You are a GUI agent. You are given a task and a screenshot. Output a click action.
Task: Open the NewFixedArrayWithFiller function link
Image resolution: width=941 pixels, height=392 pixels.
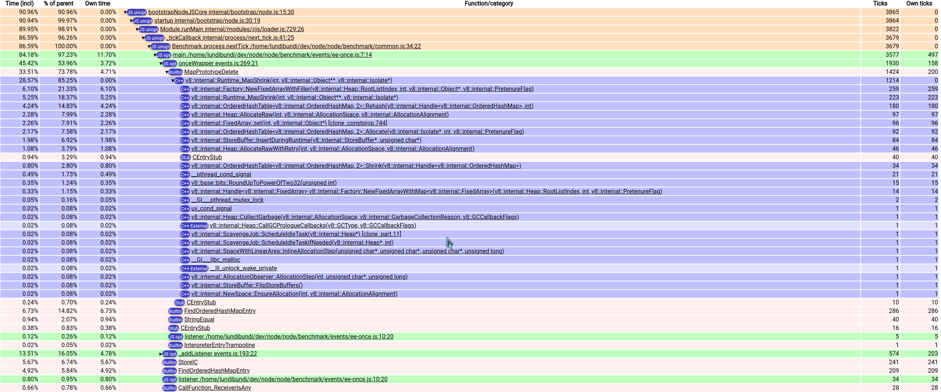pos(362,89)
